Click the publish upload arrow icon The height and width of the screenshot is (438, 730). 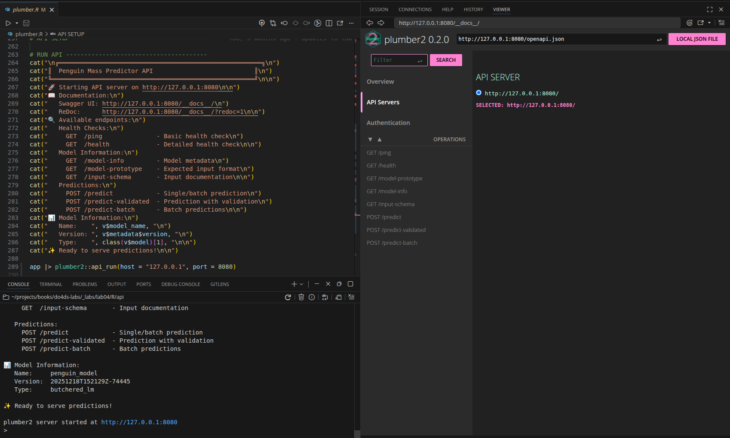point(262,23)
